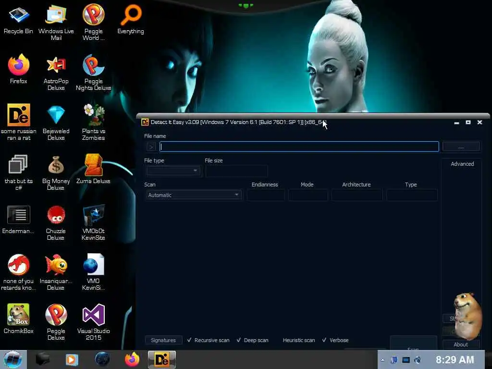Click the network monitor tray icon

click(x=406, y=360)
